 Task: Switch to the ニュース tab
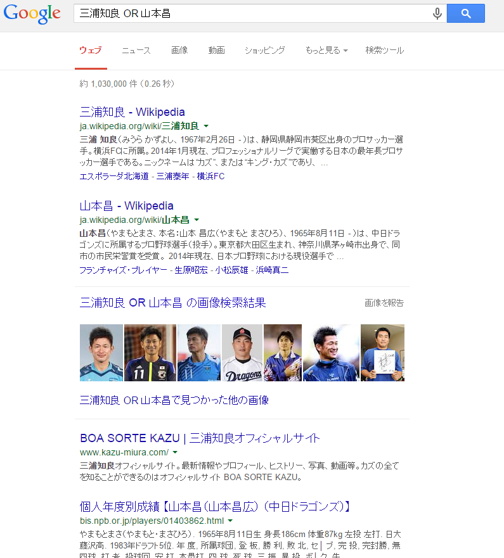tap(136, 50)
